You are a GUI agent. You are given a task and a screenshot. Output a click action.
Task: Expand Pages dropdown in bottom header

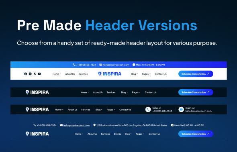tap(140, 134)
